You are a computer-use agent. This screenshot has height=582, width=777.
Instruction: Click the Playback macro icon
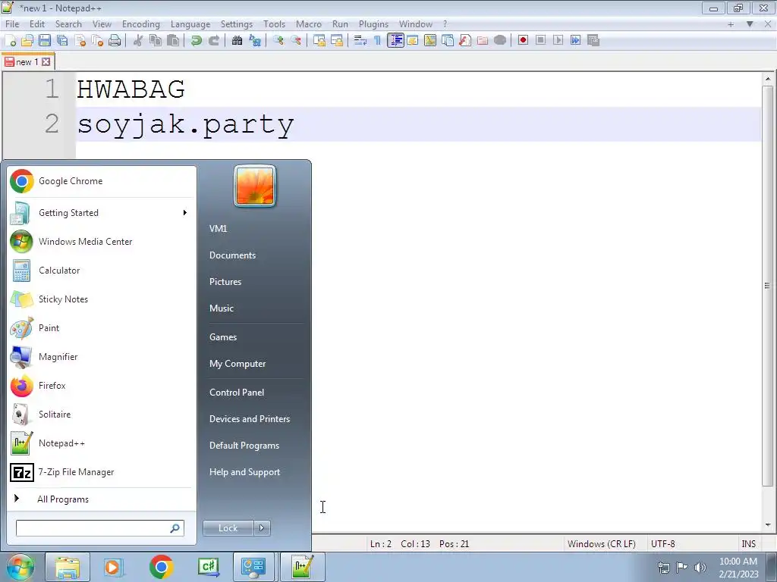point(558,41)
